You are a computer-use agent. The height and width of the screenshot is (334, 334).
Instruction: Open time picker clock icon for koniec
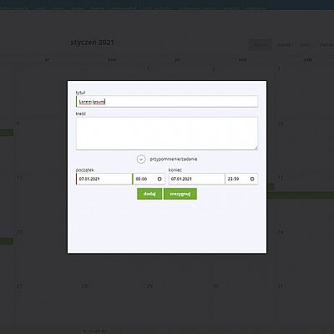tap(252, 179)
